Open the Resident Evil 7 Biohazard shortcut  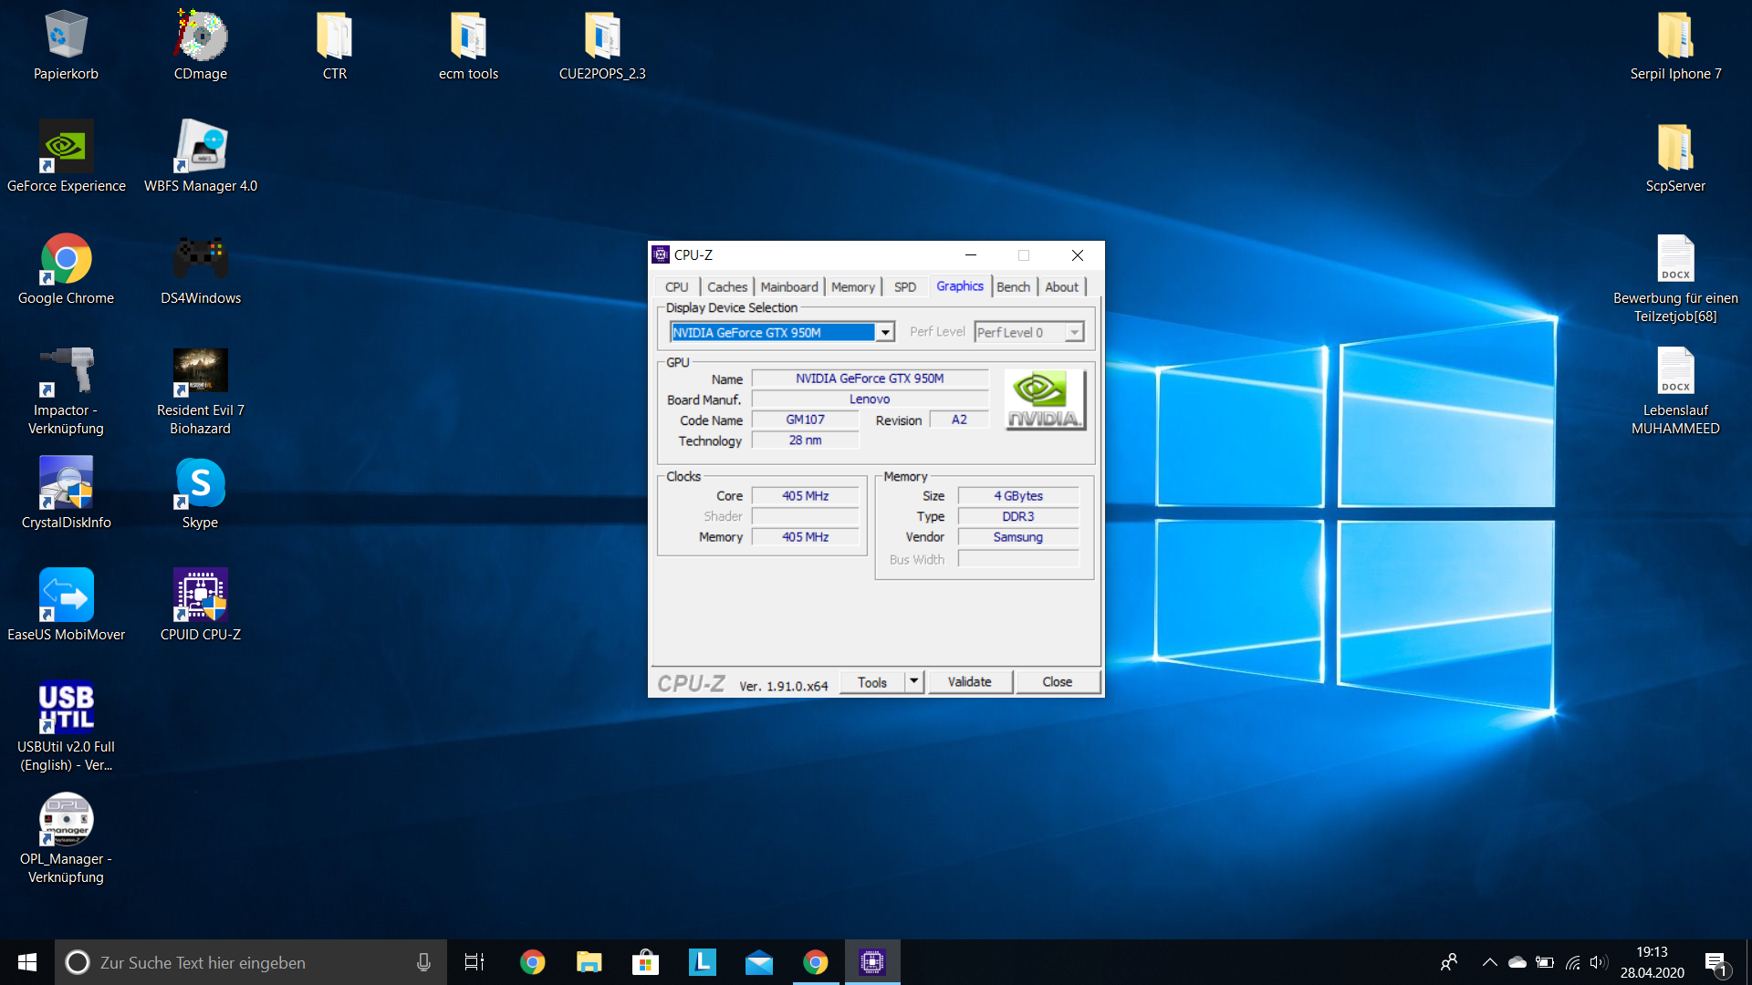pyautogui.click(x=200, y=371)
